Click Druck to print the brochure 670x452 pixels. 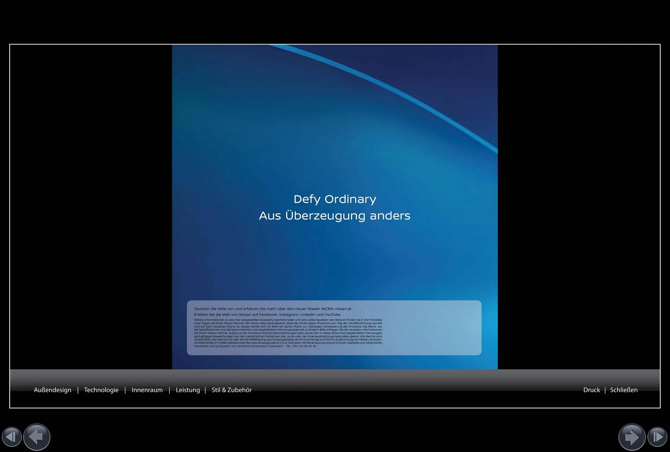coord(591,390)
